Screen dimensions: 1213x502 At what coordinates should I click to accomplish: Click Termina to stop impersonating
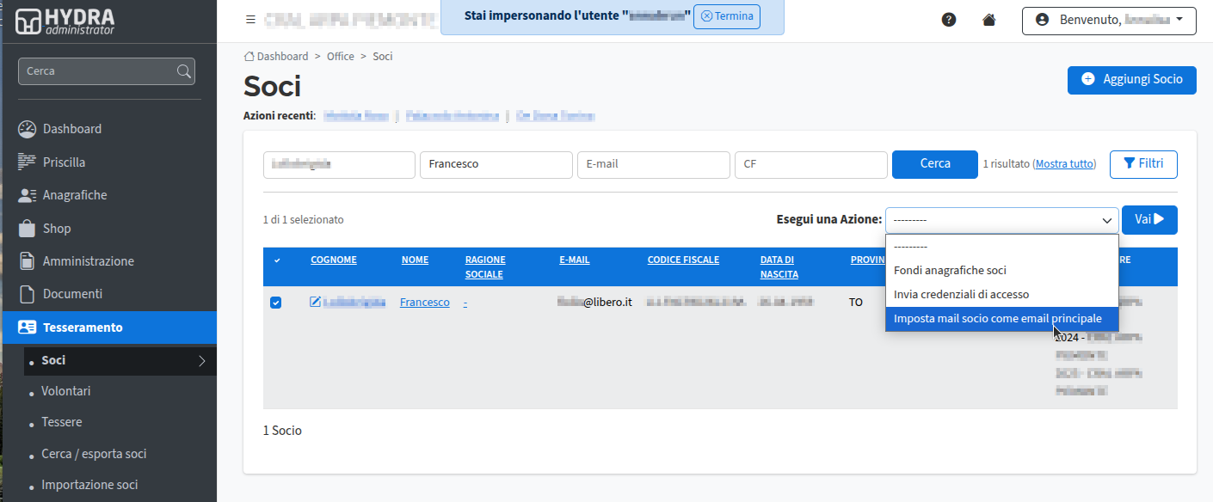726,16
